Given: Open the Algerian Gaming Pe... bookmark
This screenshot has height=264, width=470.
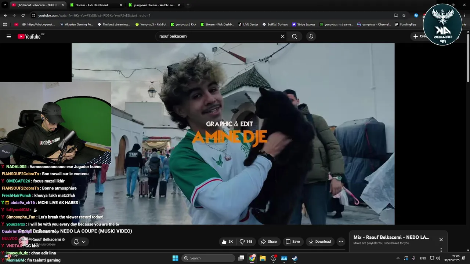Looking at the screenshot, I should (76, 25).
